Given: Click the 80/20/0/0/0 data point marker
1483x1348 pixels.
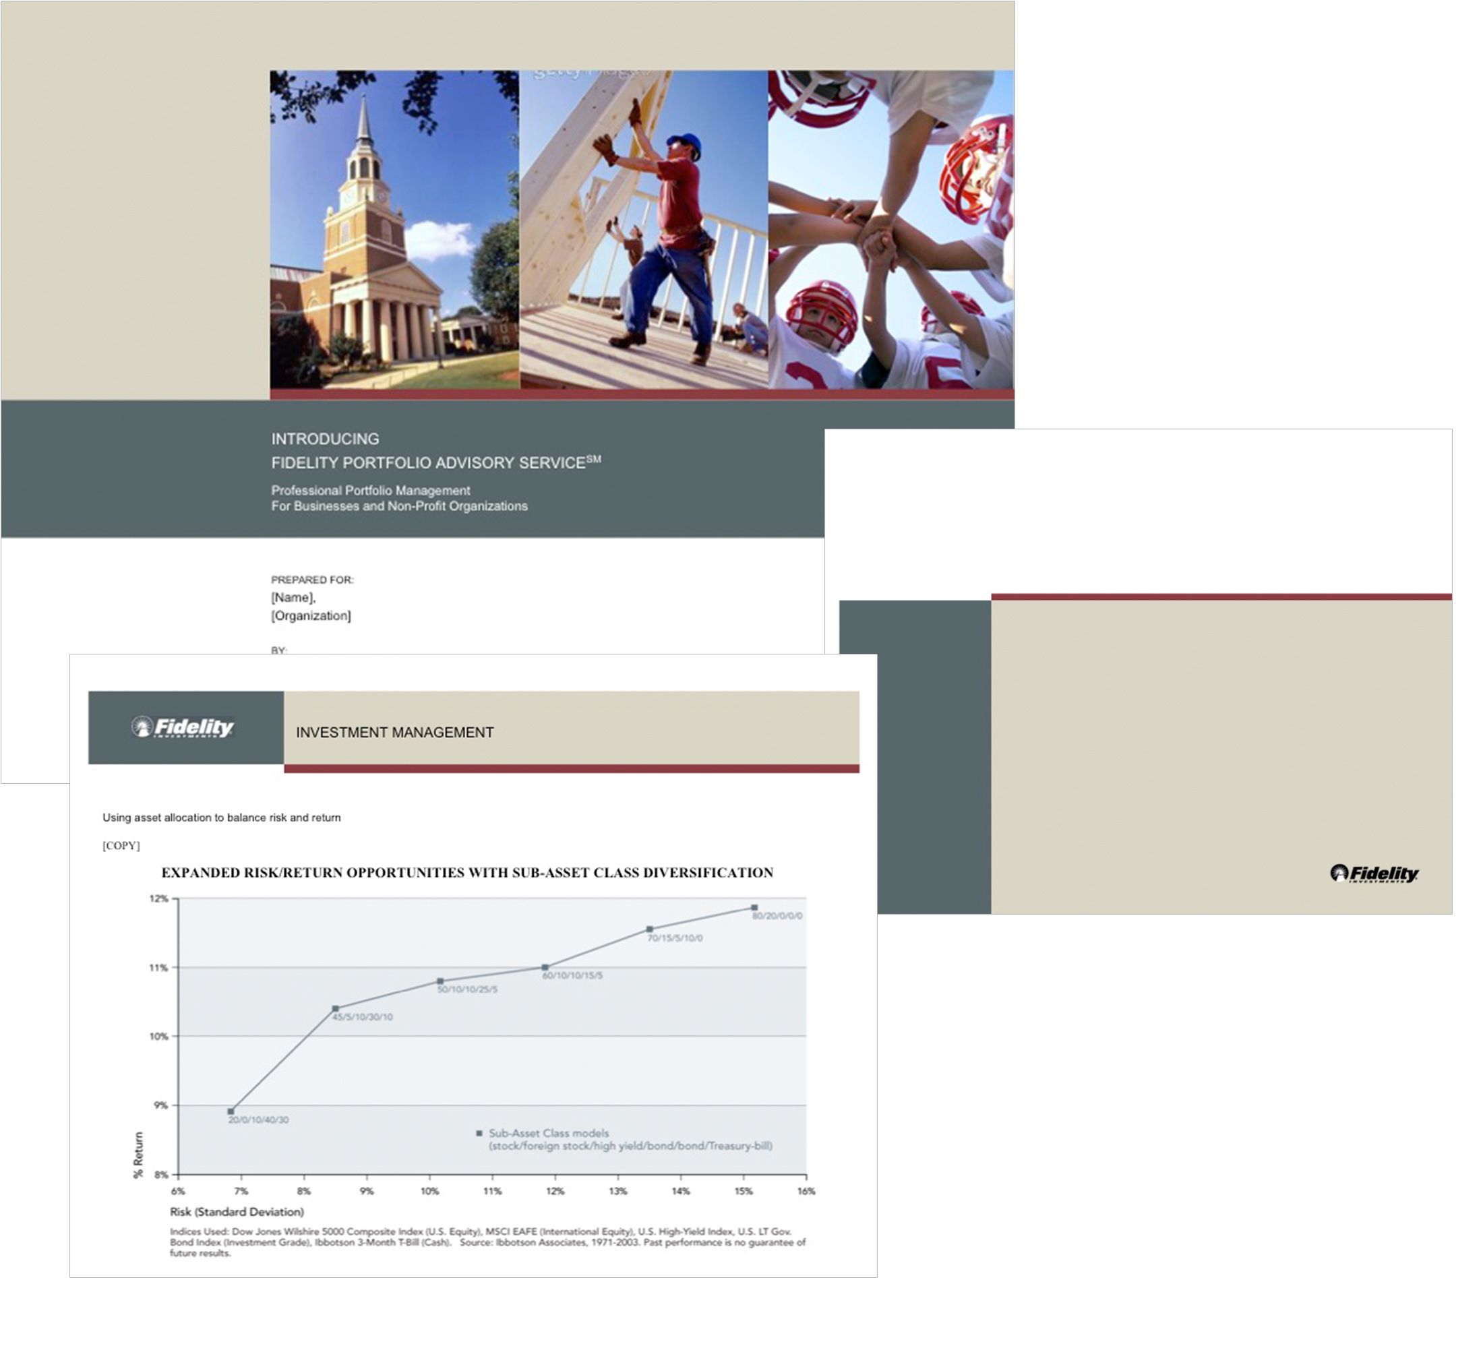Looking at the screenshot, I should point(754,907).
